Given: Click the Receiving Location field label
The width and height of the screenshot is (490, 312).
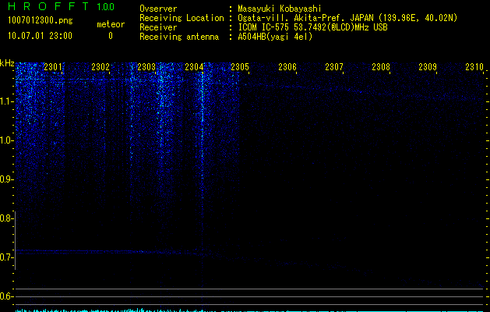Looking at the screenshot, I should click(182, 18).
